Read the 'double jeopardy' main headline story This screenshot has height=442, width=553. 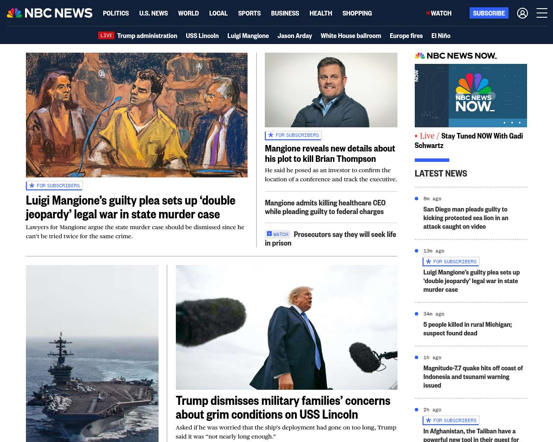(130, 207)
